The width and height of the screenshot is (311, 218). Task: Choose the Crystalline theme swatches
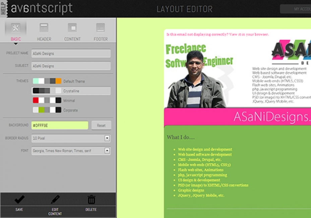coord(47,91)
